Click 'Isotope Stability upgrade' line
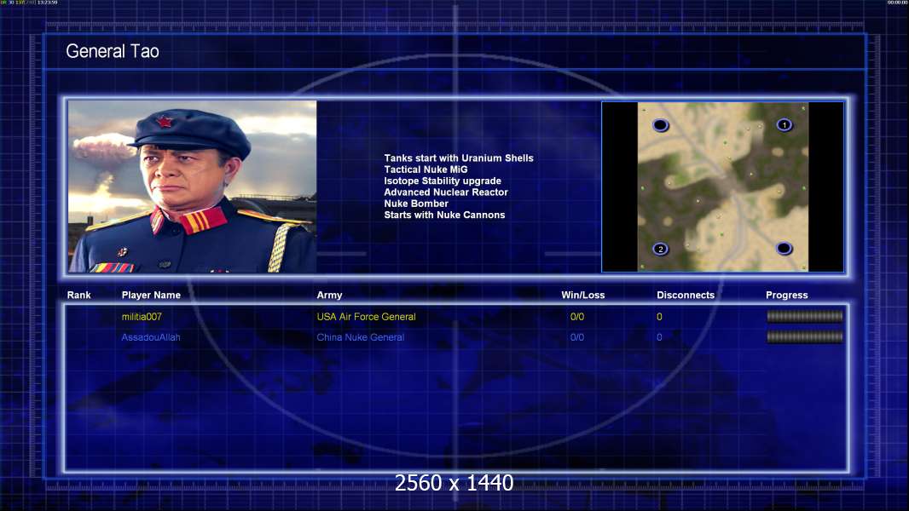909x511 pixels. [x=443, y=181]
